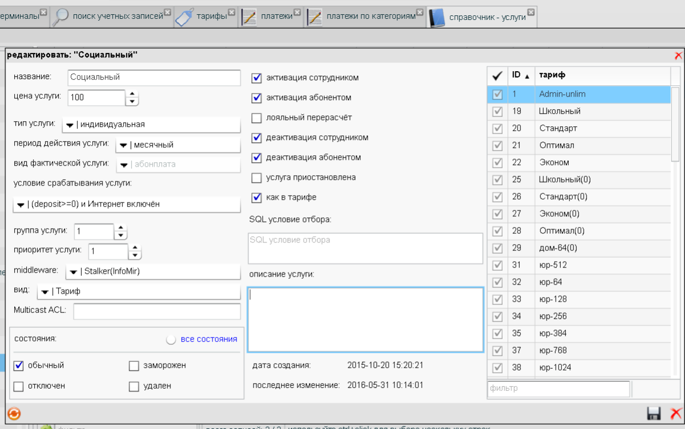Click the save floppy disk icon
The height and width of the screenshot is (429, 685).
click(654, 414)
